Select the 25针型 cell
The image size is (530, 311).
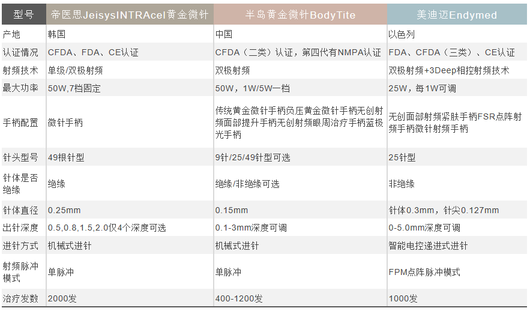coord(457,157)
